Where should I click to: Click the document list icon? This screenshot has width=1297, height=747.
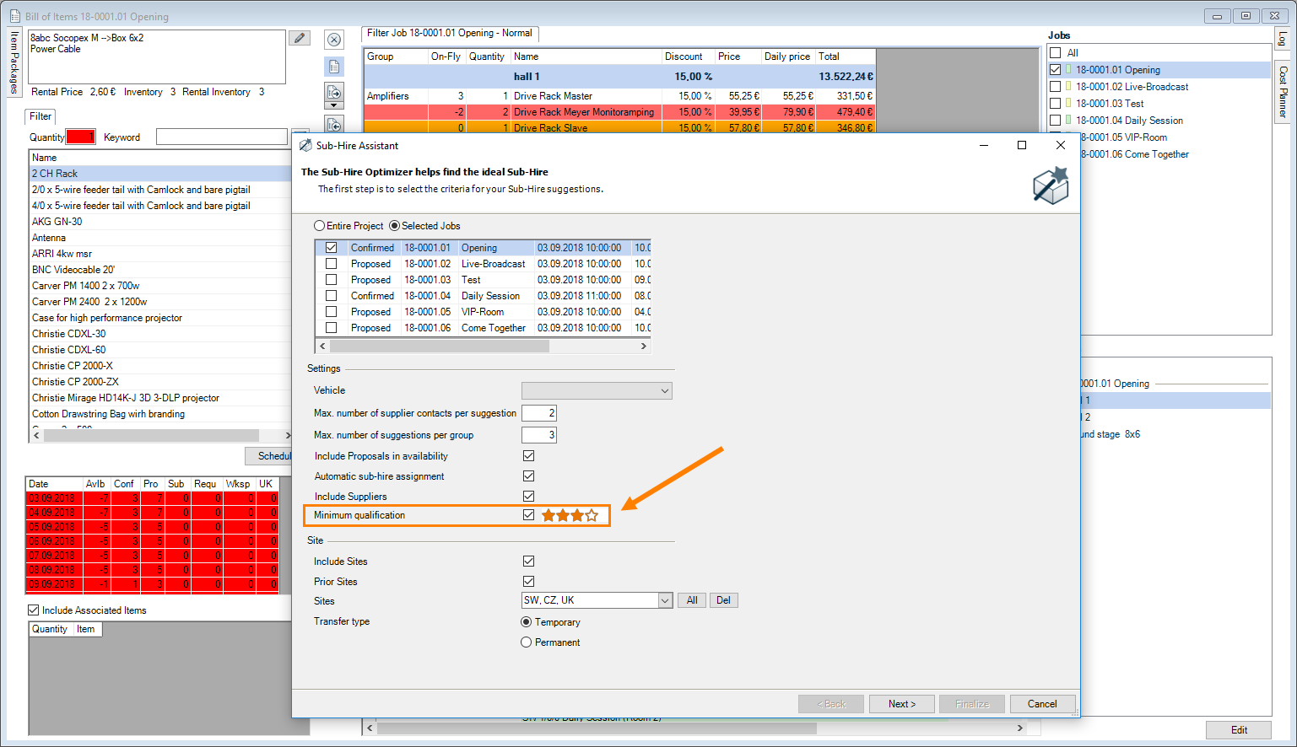334,67
